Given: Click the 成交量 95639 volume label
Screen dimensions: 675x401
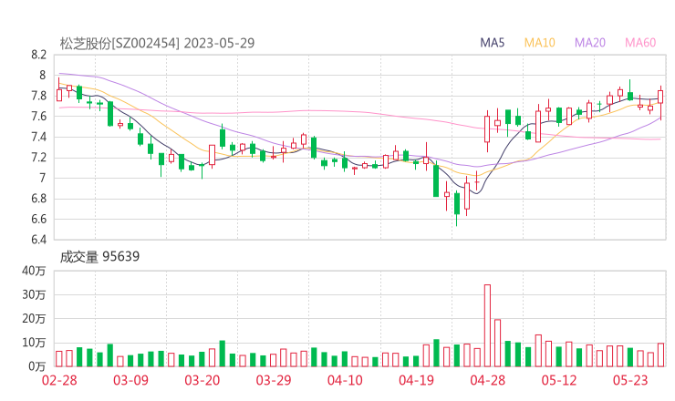Looking at the screenshot, I should tap(99, 257).
